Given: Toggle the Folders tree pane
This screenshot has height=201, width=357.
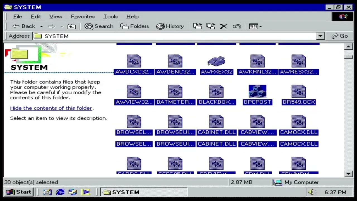Looking at the screenshot, I should pyautogui.click(x=135, y=26).
